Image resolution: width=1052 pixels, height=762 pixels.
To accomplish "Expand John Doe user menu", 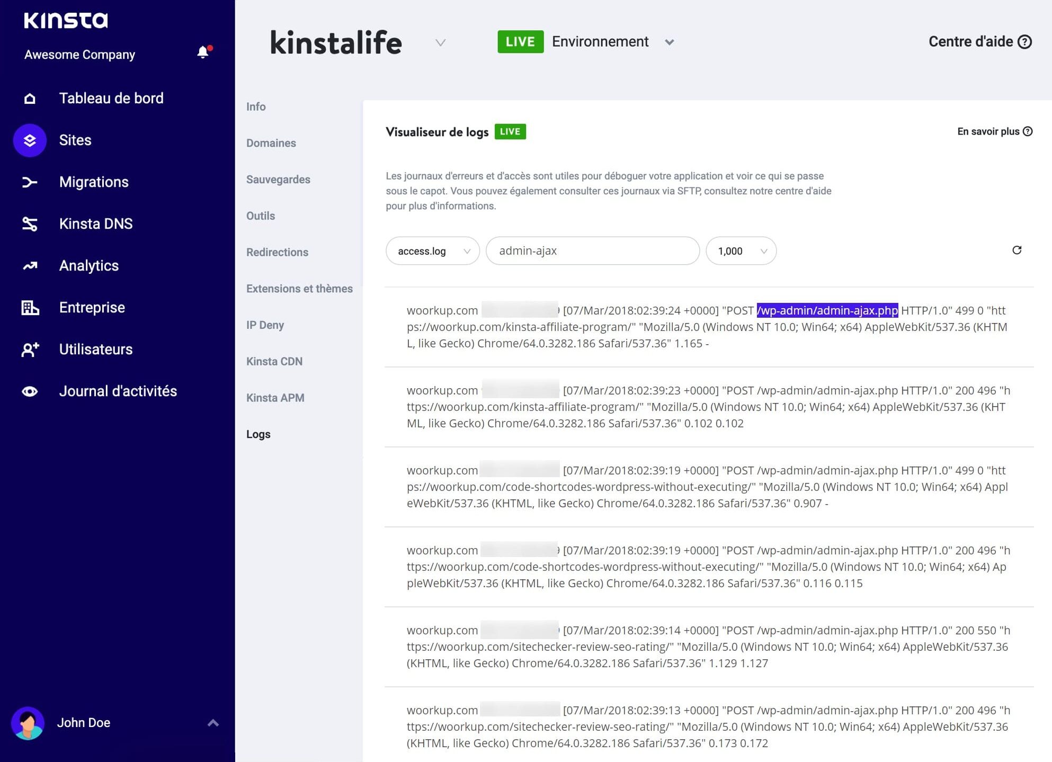I will (x=213, y=723).
